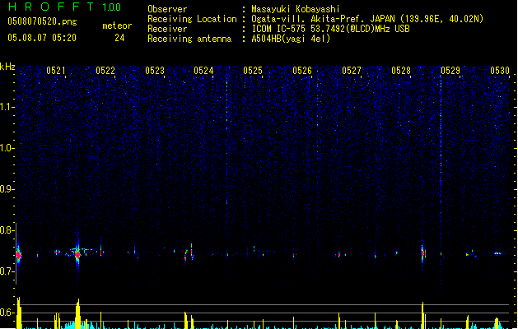The image size is (518, 329).
Task: Click time marker 0526
Action: tap(302, 70)
